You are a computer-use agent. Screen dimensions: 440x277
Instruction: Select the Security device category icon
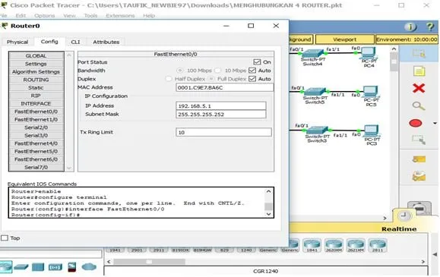click(x=72, y=266)
